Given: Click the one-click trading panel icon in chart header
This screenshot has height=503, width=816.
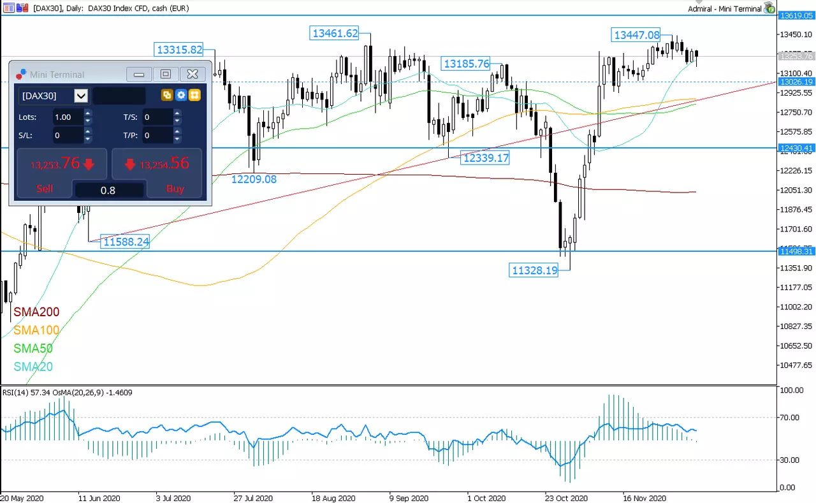Looking at the screenshot, I should (x=9, y=8).
